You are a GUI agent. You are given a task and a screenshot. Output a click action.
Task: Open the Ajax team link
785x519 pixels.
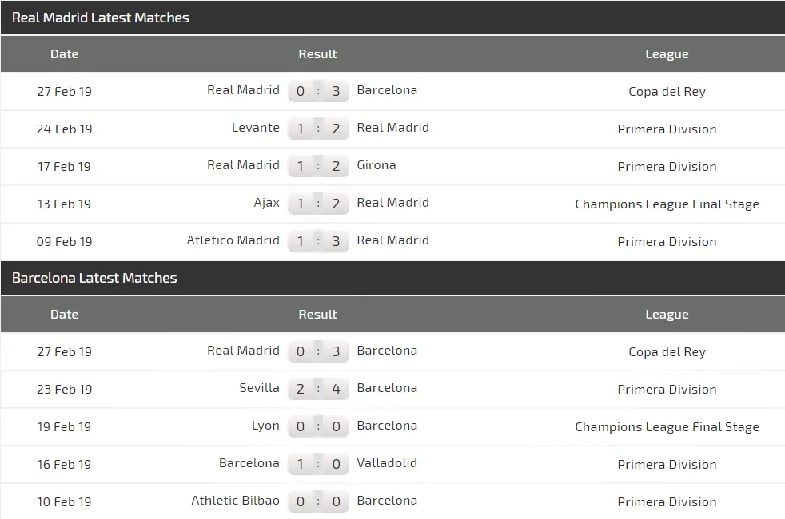click(267, 203)
